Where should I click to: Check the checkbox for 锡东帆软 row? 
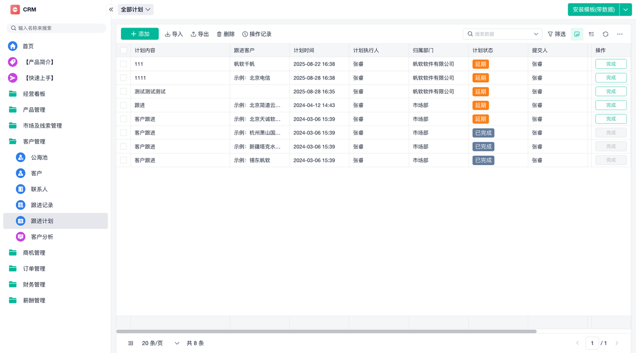coord(123,160)
